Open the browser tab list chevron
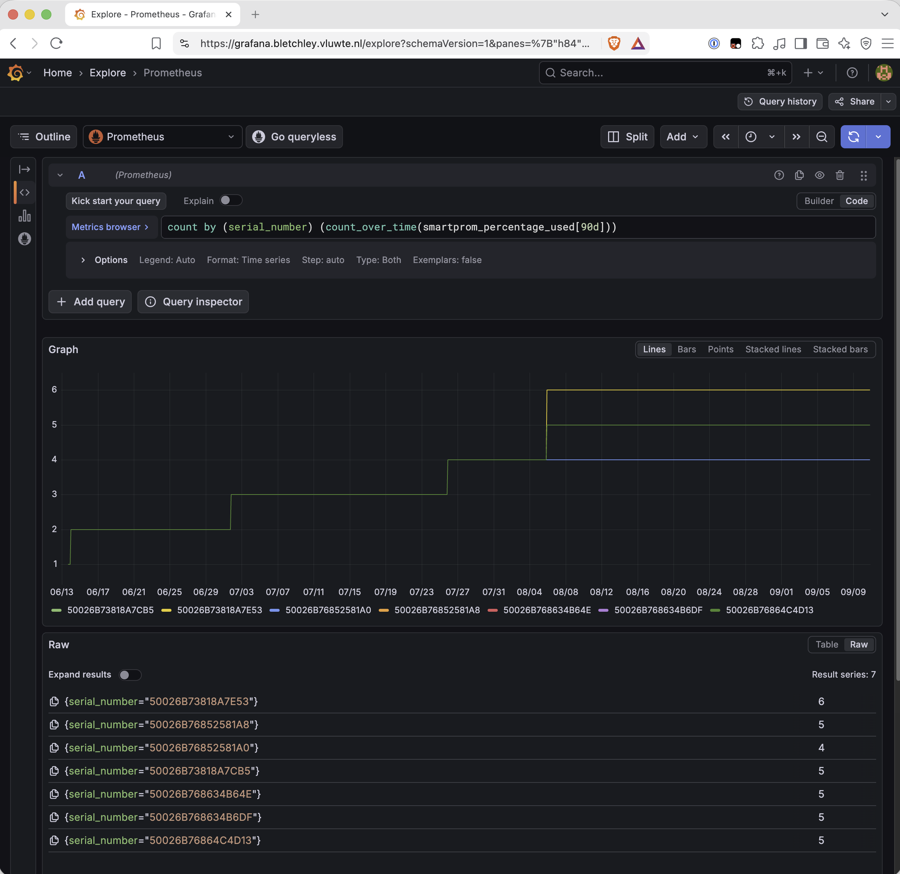 point(884,14)
